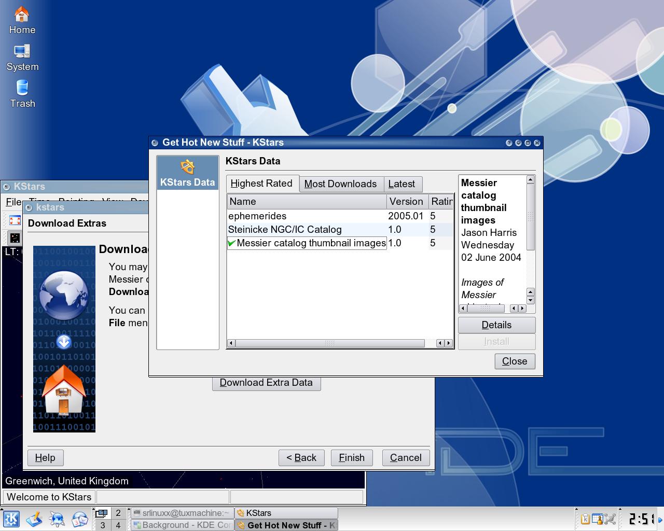The width and height of the screenshot is (664, 531).
Task: Click Welcome to KStars status bar text
Action: pyautogui.click(x=49, y=497)
